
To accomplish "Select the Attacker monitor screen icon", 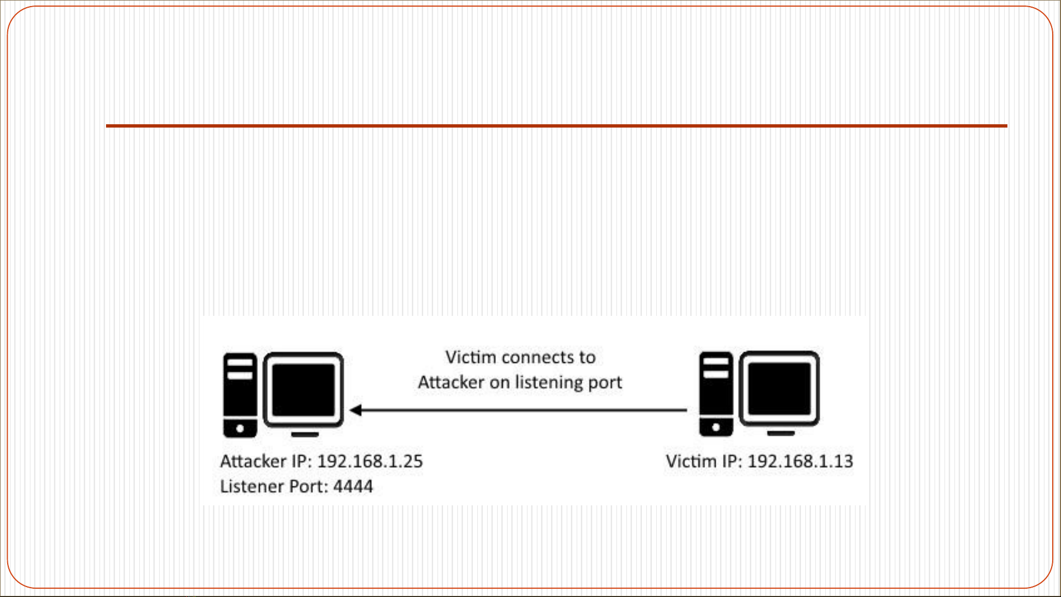I will (x=303, y=390).
